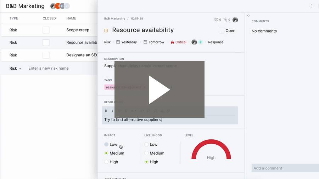Open the Scope creep risk
This screenshot has width=319, height=179.
click(78, 30)
